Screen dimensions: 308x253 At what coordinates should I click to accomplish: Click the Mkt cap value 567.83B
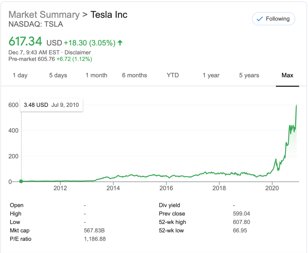pos(94,231)
